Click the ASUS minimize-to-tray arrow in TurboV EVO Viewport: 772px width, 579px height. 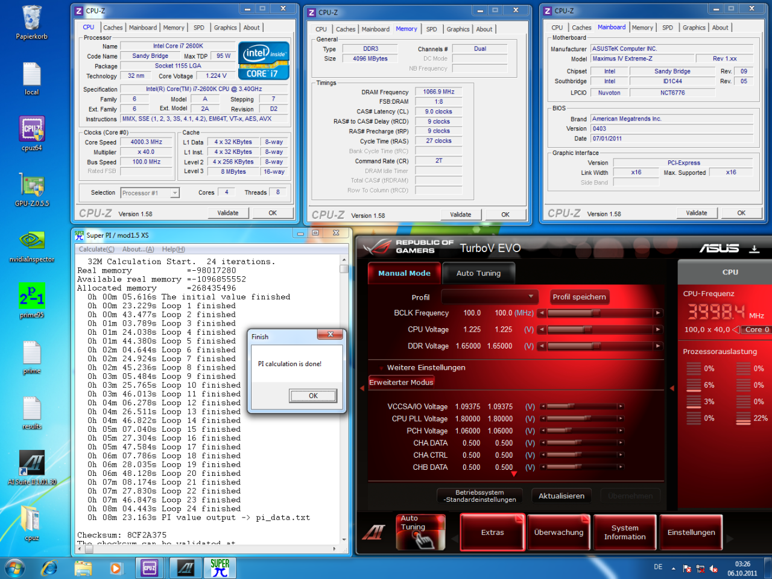(x=754, y=248)
